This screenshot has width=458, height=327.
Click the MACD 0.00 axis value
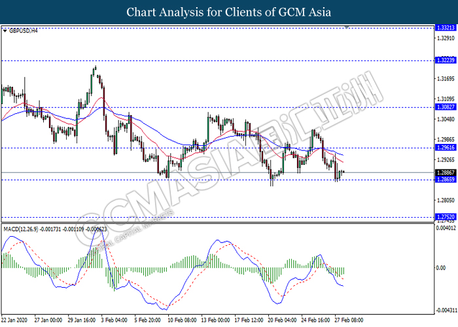click(441, 267)
